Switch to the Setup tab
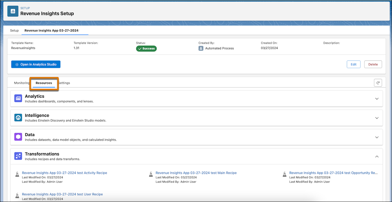Viewport: 392px width, 202px height. (x=14, y=30)
